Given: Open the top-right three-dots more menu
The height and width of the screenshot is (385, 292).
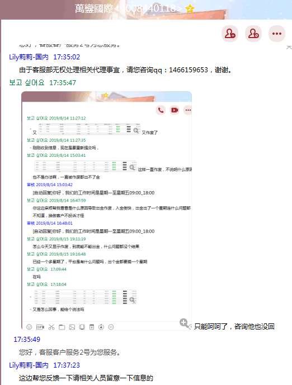Looking at the screenshot, I should tap(277, 34).
